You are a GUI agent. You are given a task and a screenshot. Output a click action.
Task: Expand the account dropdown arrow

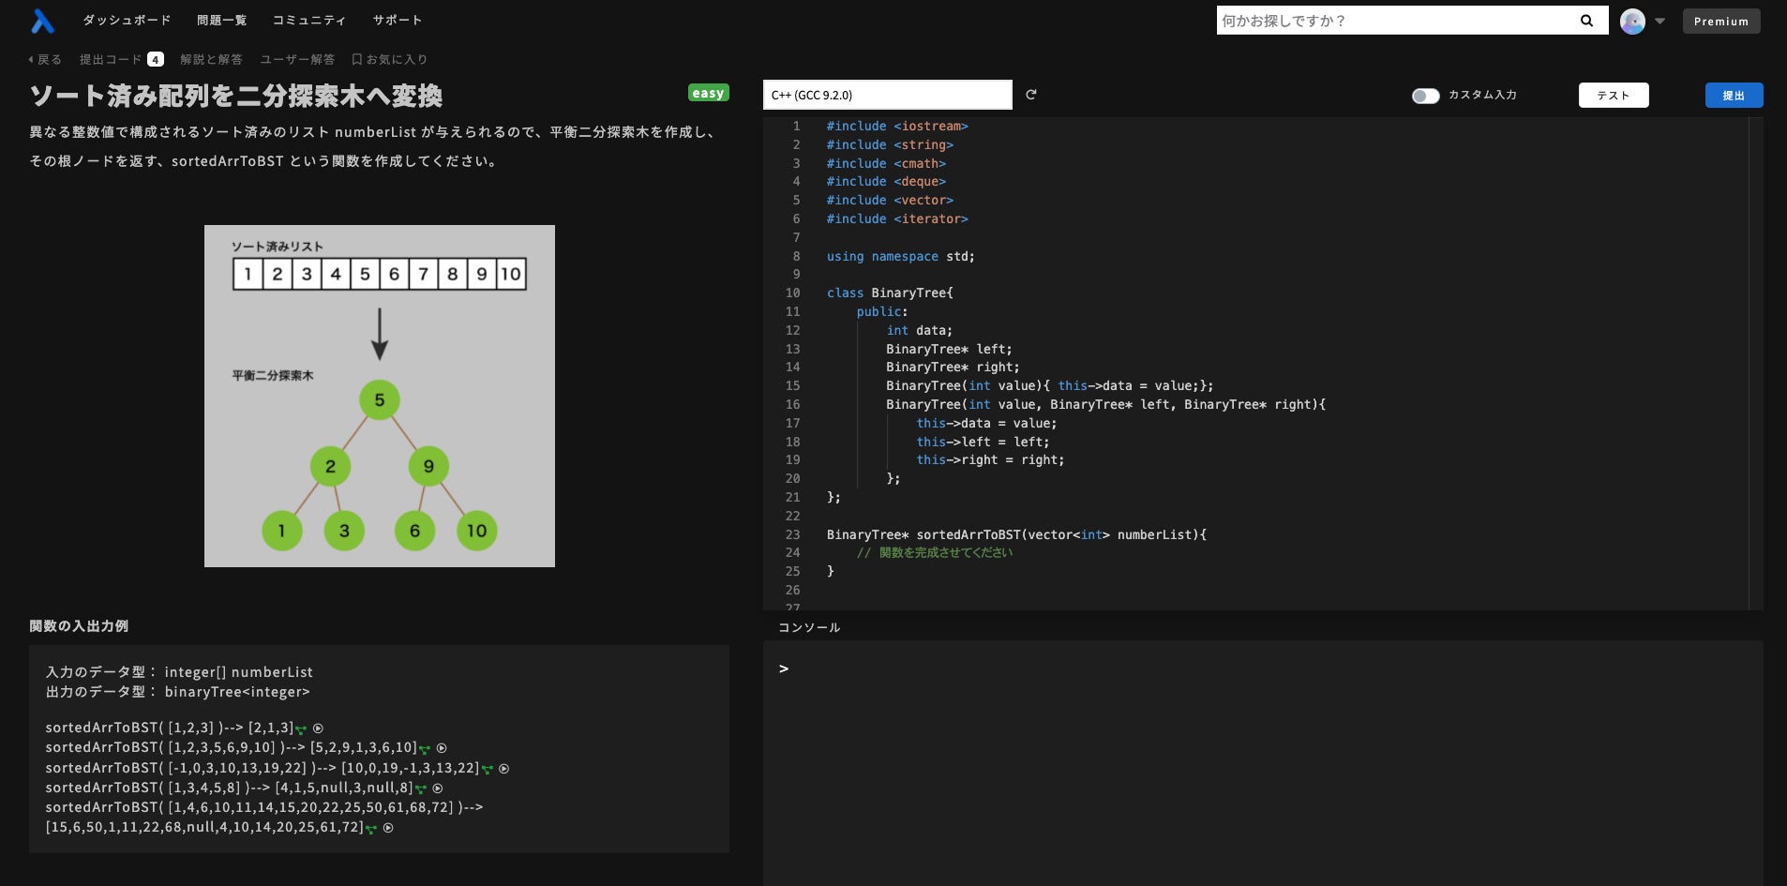point(1659,21)
